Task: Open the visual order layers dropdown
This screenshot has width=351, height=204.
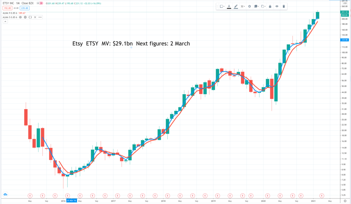Action: pos(256,7)
